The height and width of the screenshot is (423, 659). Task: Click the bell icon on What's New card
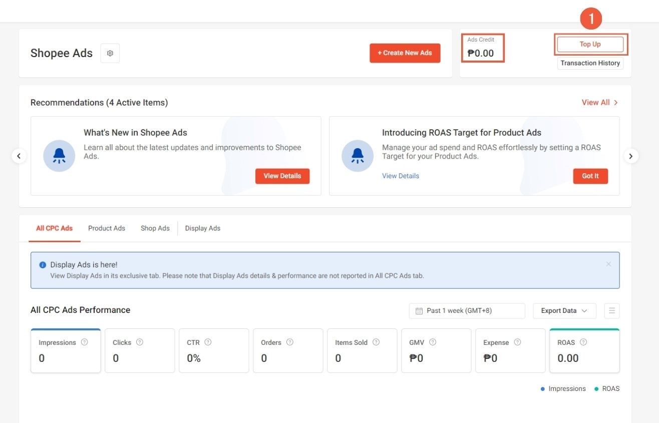59,156
